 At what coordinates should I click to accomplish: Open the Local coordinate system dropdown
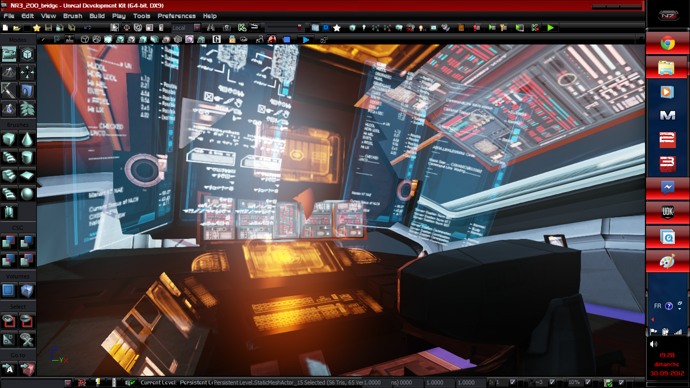click(x=197, y=28)
